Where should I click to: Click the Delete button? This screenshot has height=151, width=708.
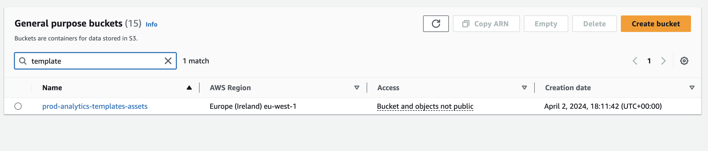pyautogui.click(x=594, y=24)
